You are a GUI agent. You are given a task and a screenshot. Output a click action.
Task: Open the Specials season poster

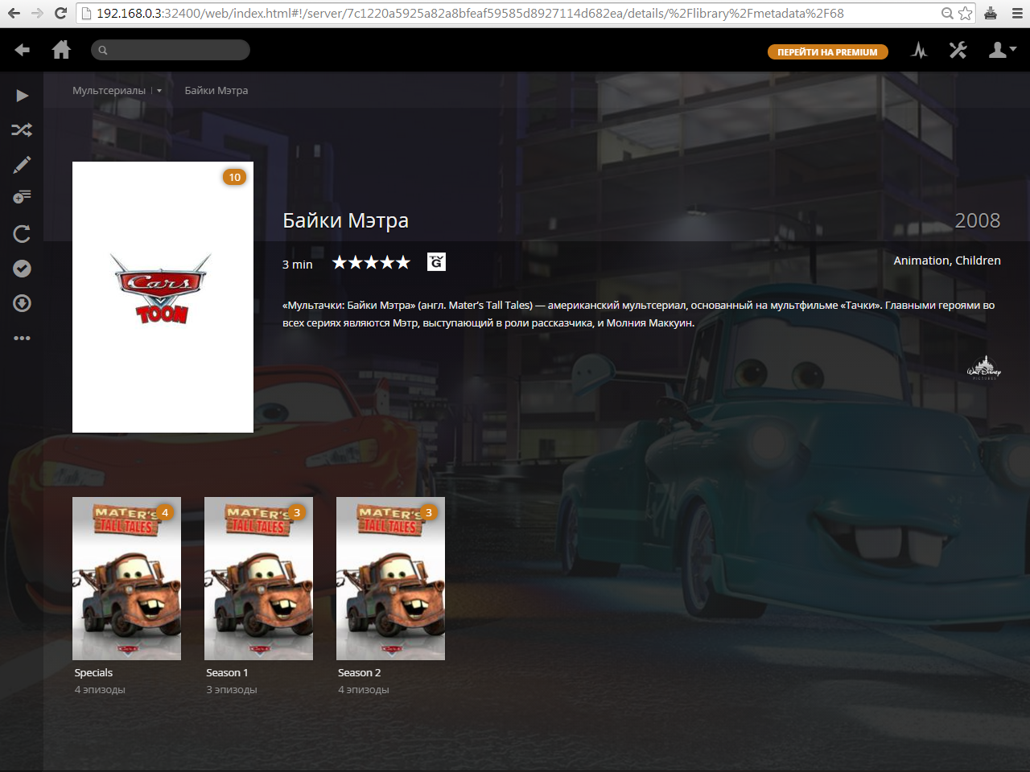coord(126,578)
